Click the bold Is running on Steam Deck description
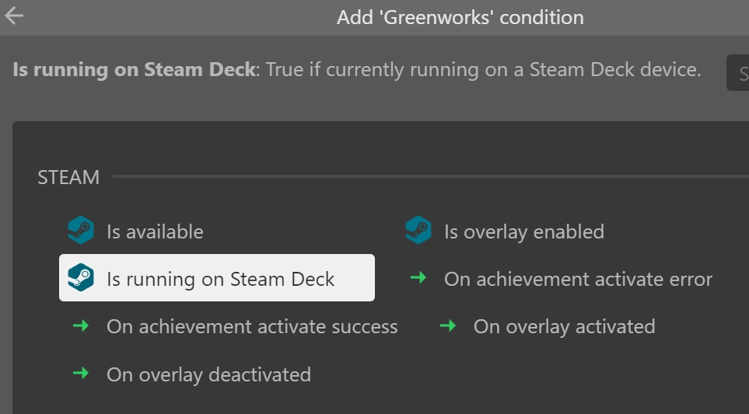The height and width of the screenshot is (414, 749). pos(135,70)
